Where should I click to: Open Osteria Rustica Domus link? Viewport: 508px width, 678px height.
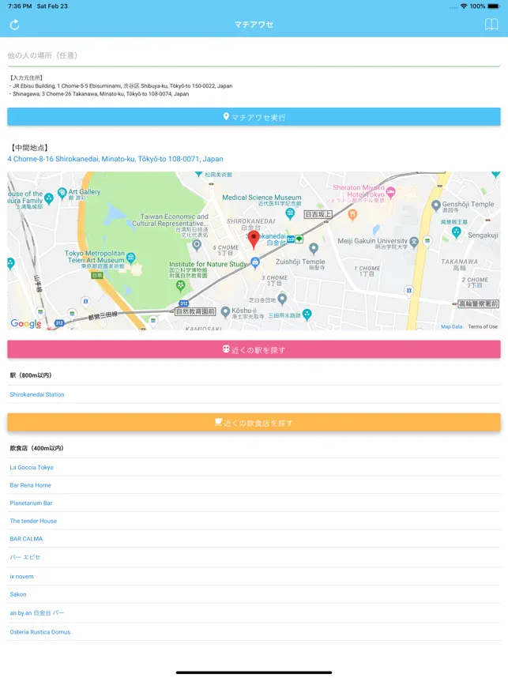40,631
